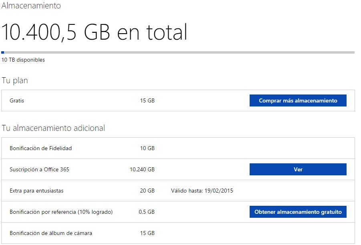The width and height of the screenshot is (361, 245).
Task: Click the Tu plan section heading
Action: (x=15, y=80)
